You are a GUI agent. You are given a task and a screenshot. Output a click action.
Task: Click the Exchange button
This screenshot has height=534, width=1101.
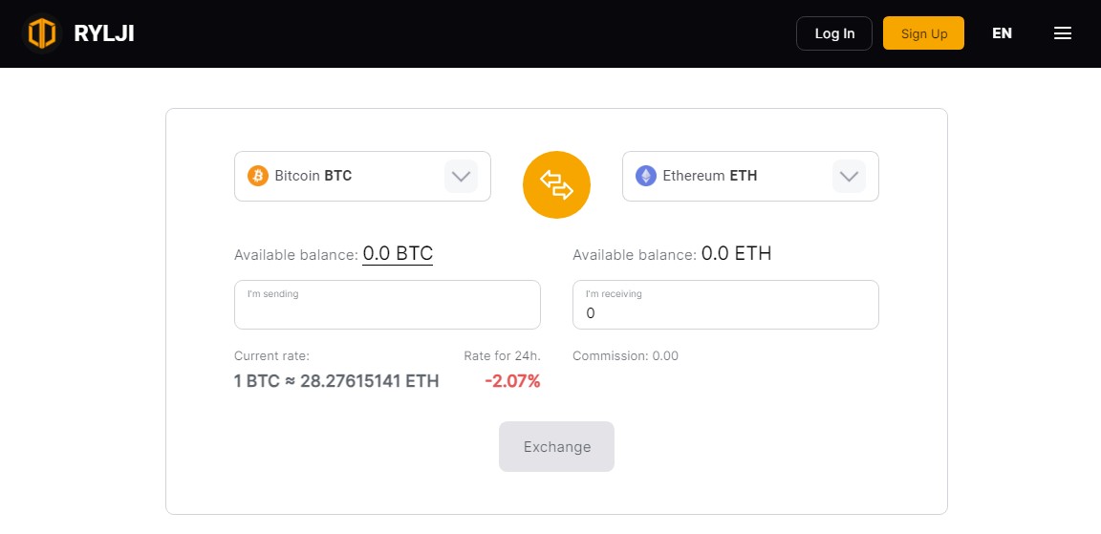(557, 447)
